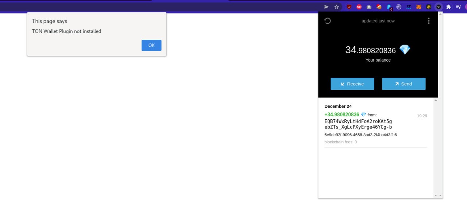Open the media controls music icon

458,7
